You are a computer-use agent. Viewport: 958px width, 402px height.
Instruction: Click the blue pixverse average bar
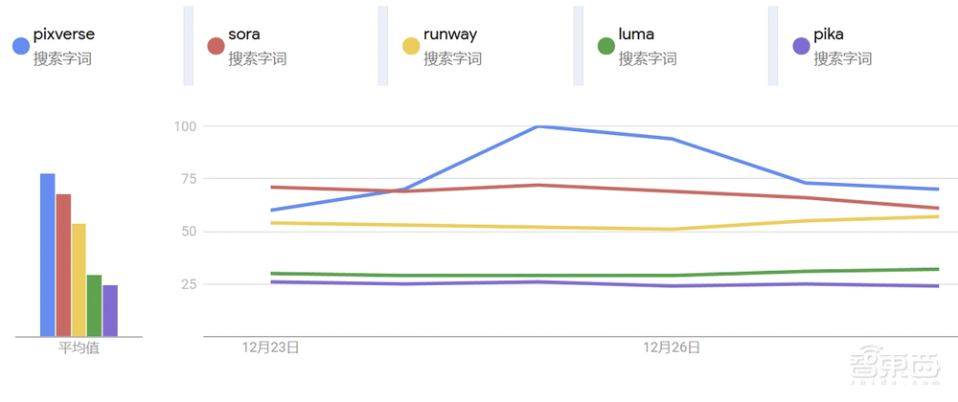[48, 256]
